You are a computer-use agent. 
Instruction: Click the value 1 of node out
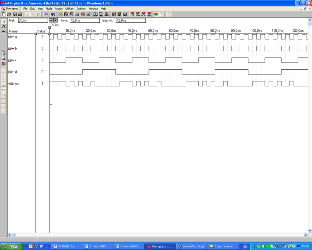click(42, 83)
